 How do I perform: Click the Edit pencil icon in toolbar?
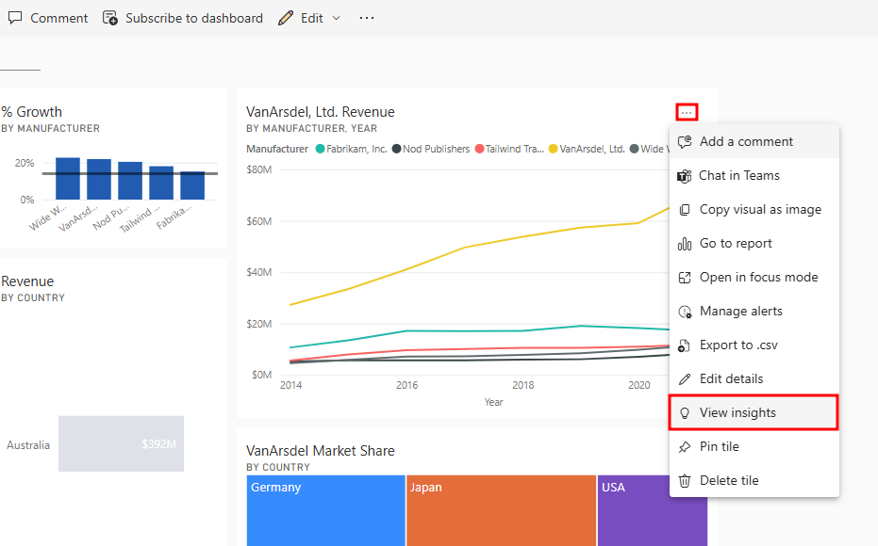pyautogui.click(x=286, y=18)
